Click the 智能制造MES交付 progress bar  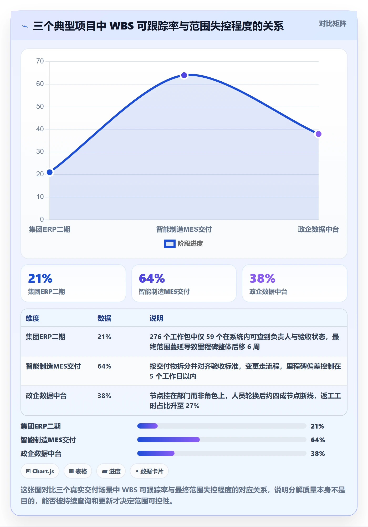(222, 440)
